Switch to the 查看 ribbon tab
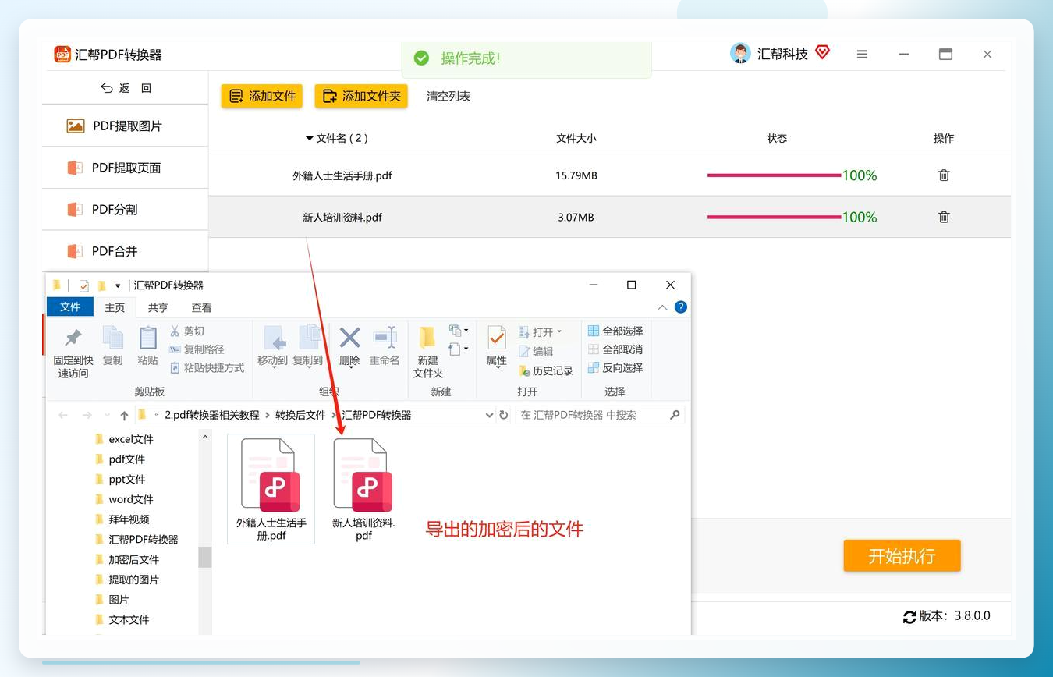1053x677 pixels. point(201,307)
